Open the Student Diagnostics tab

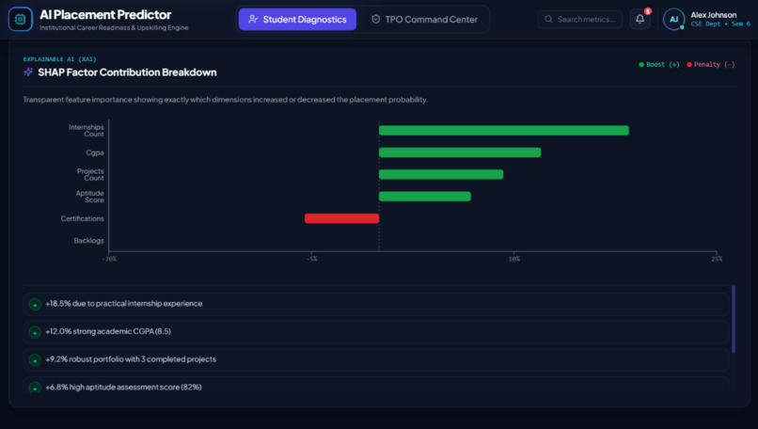297,20
